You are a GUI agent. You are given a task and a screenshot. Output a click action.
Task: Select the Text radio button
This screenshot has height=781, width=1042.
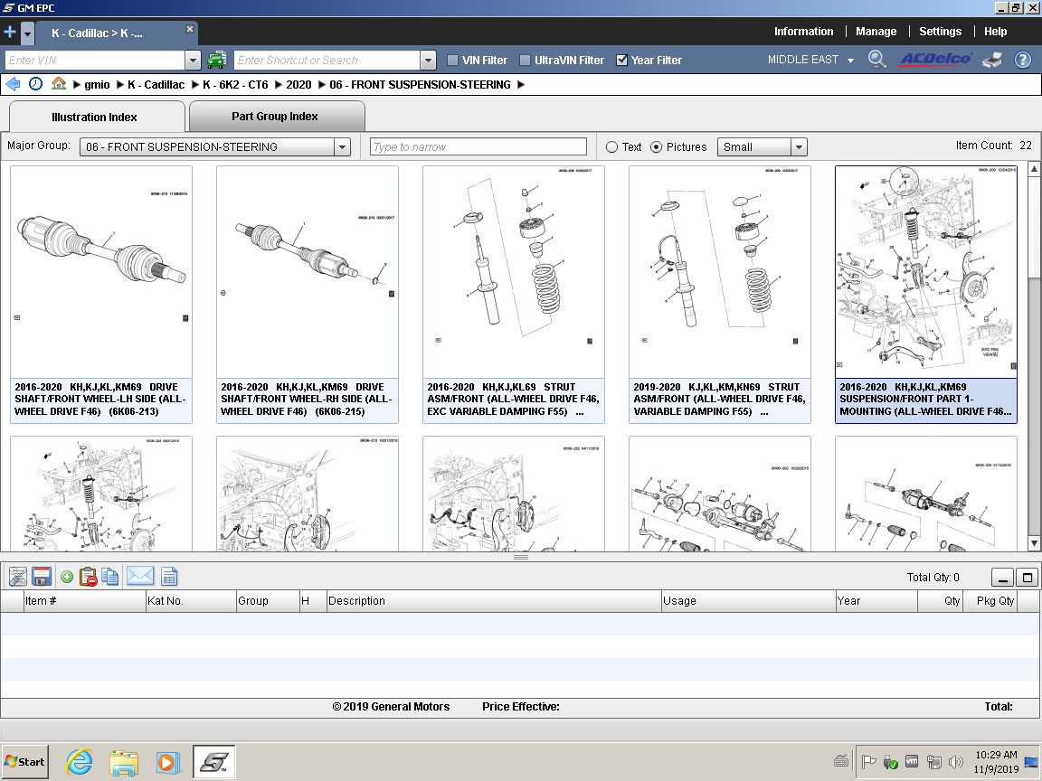coord(611,146)
